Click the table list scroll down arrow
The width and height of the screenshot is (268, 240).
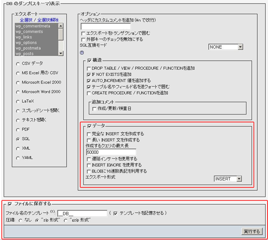[61, 53]
